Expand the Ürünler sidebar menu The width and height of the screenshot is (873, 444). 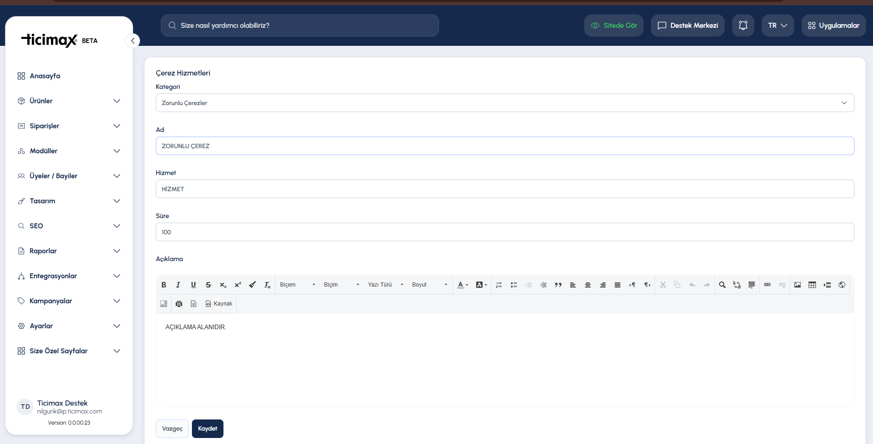[x=69, y=101]
